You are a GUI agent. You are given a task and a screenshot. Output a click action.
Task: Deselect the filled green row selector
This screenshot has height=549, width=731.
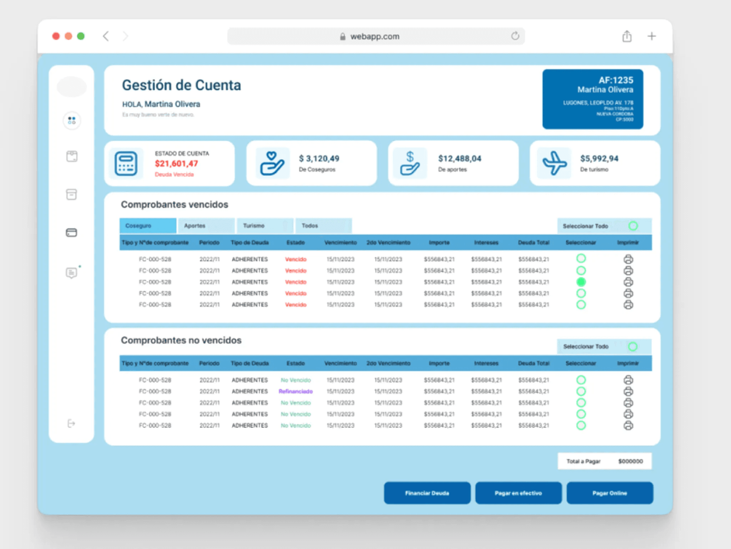[581, 282]
